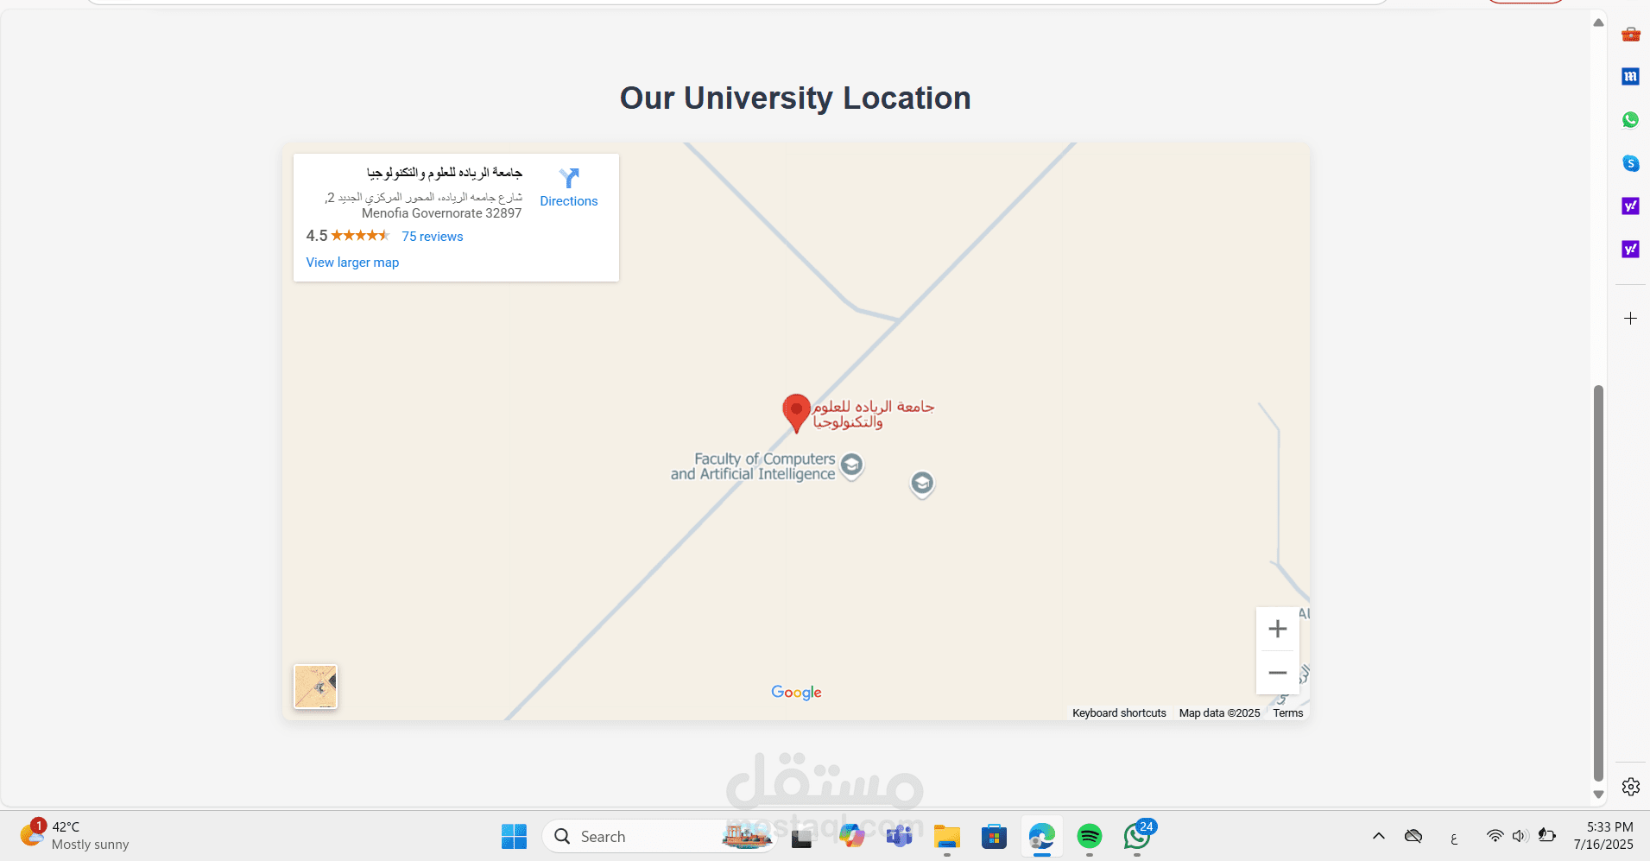Open the first Yahoo sidebar icon

1630,206
